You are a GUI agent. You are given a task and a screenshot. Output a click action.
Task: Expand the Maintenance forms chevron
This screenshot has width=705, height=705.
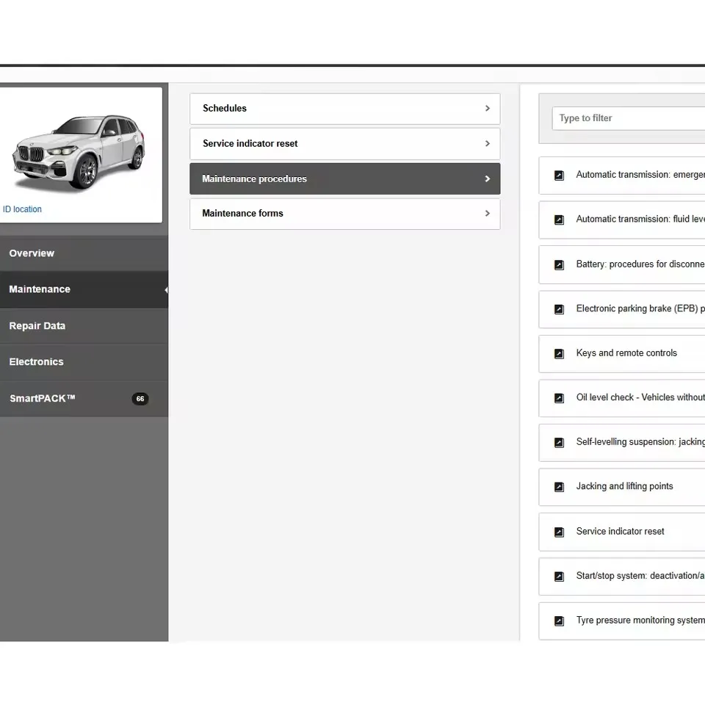pos(487,213)
